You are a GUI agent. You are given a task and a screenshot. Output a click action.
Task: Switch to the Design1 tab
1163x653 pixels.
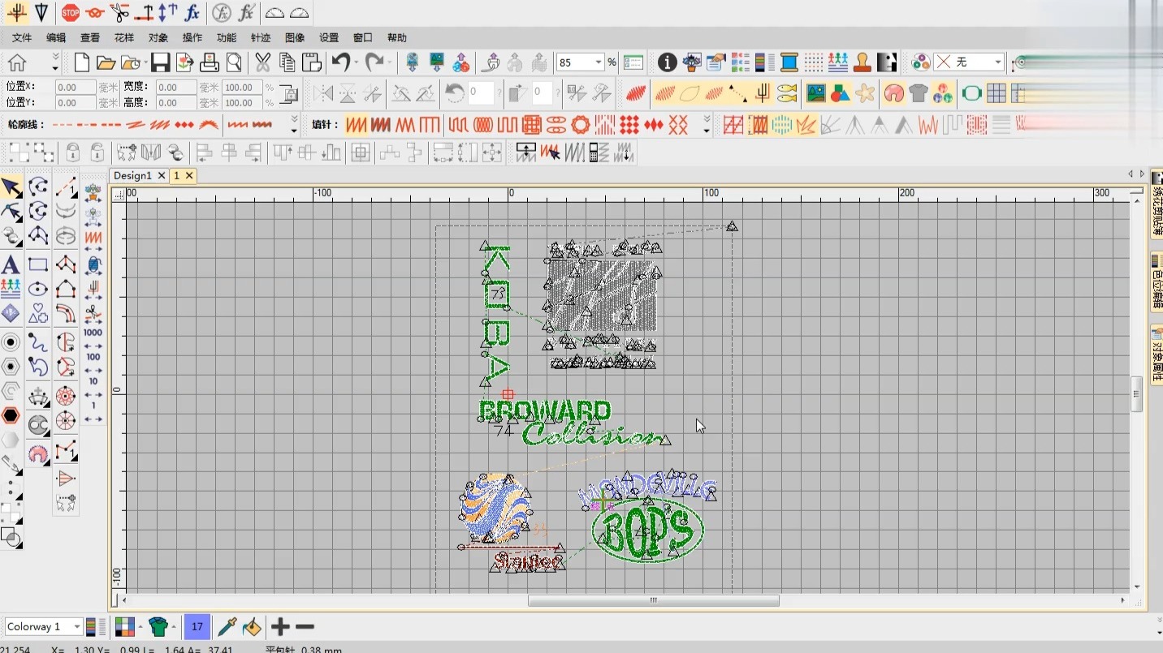132,175
